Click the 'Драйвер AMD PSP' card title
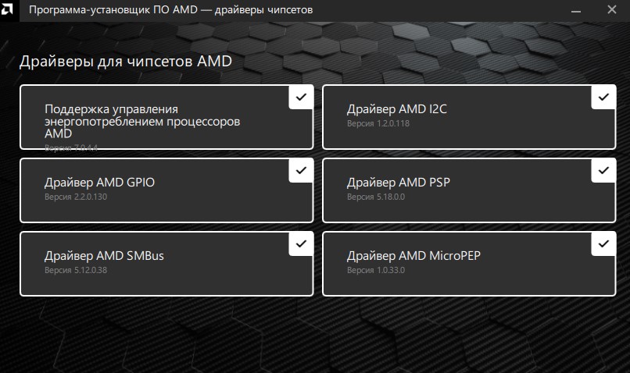Image resolution: width=630 pixels, height=373 pixels. [398, 183]
